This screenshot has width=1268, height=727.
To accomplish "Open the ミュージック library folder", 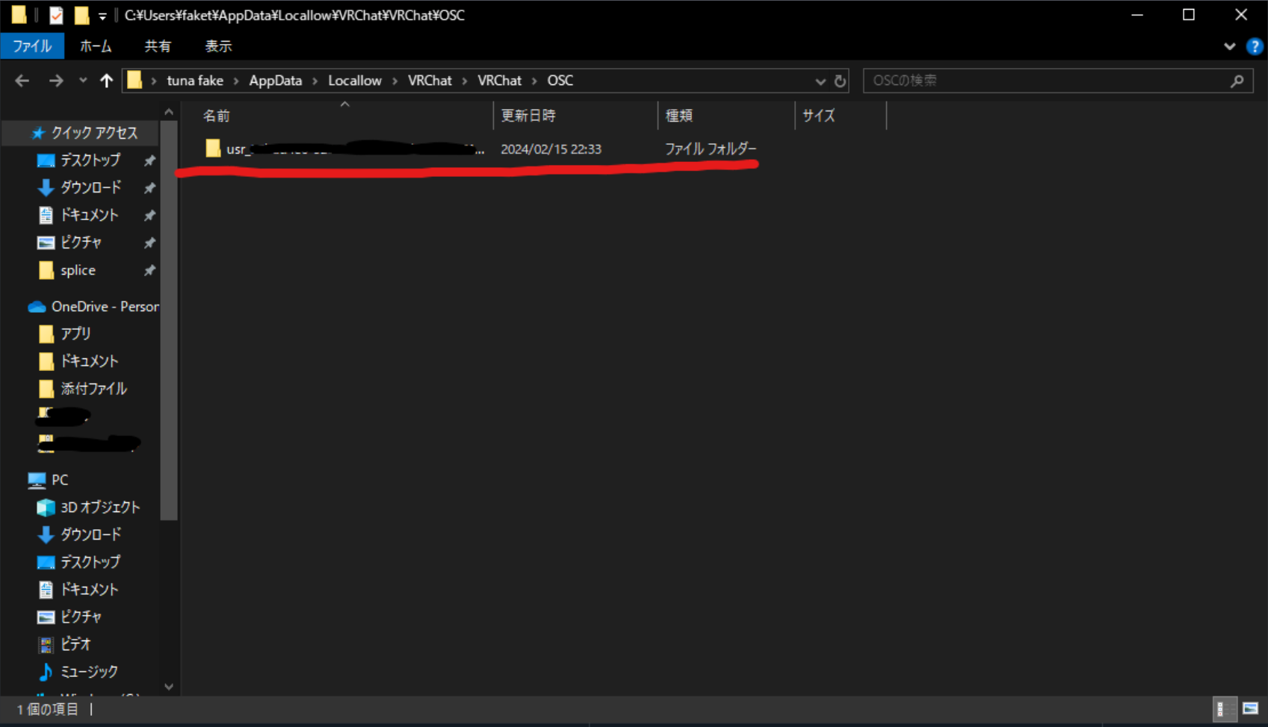I will (x=88, y=672).
